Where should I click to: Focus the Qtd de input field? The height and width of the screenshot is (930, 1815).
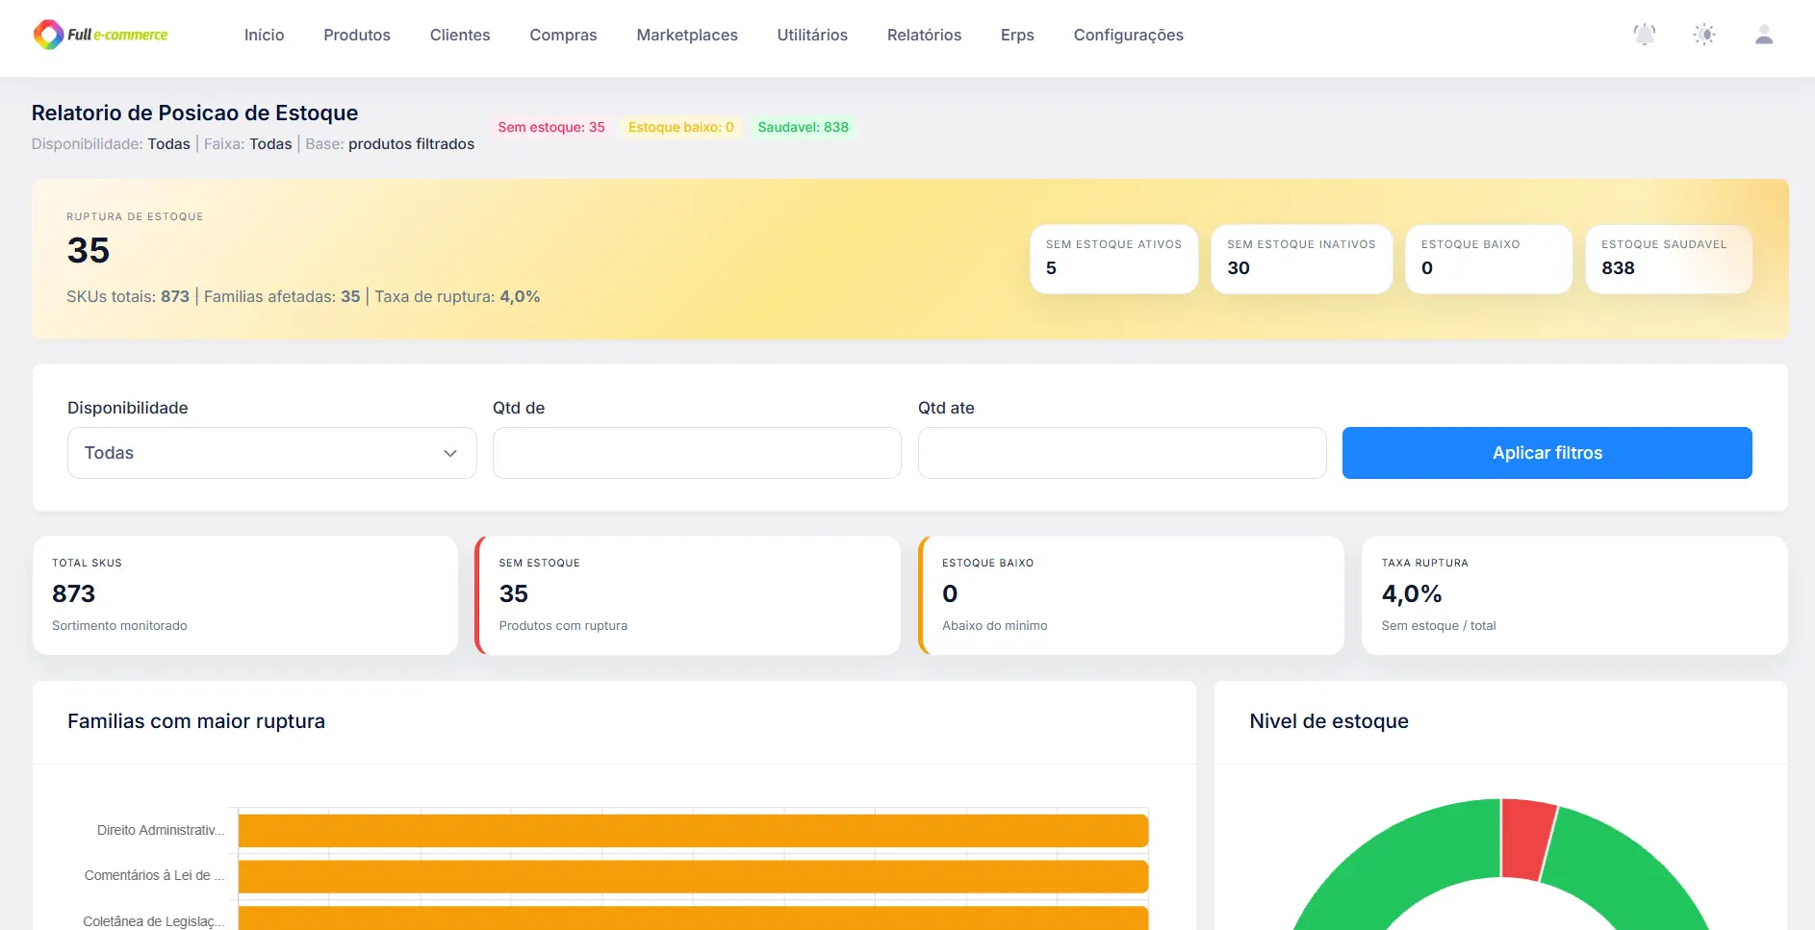click(697, 453)
